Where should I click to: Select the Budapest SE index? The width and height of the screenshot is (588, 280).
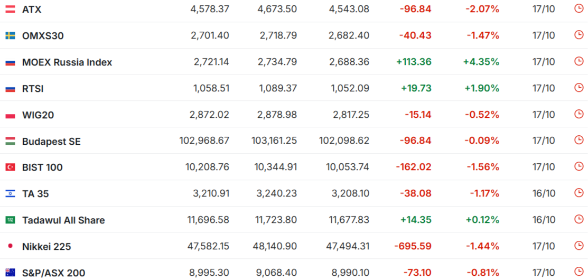point(51,141)
